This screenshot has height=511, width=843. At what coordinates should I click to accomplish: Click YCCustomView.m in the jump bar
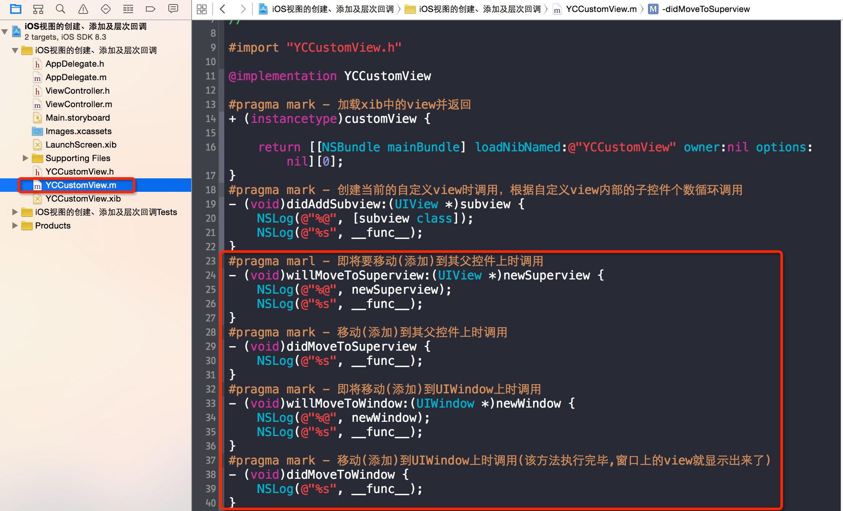601,9
